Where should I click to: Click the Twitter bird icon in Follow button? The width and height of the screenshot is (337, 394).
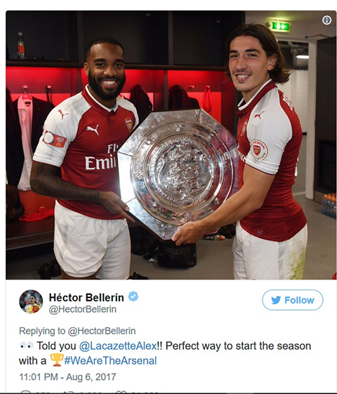pos(276,300)
